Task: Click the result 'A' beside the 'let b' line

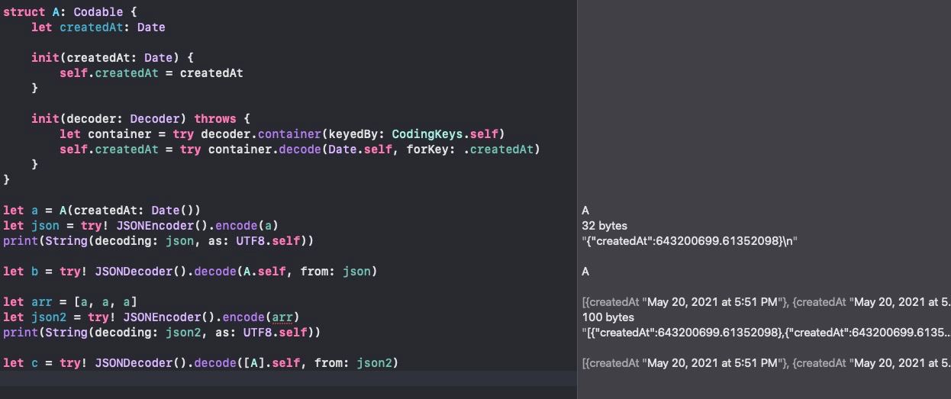Action: pos(585,272)
